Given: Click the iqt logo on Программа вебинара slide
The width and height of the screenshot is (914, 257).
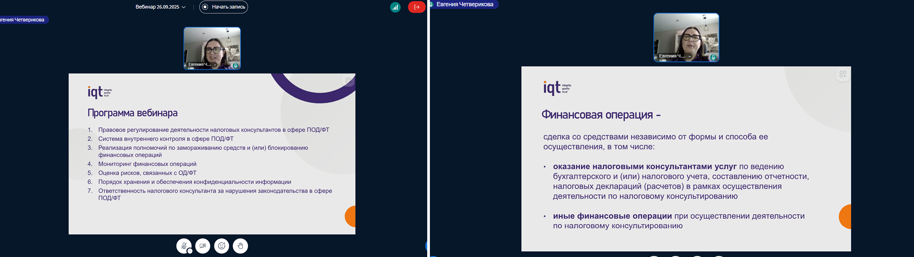Looking at the screenshot, I should pyautogui.click(x=100, y=92).
